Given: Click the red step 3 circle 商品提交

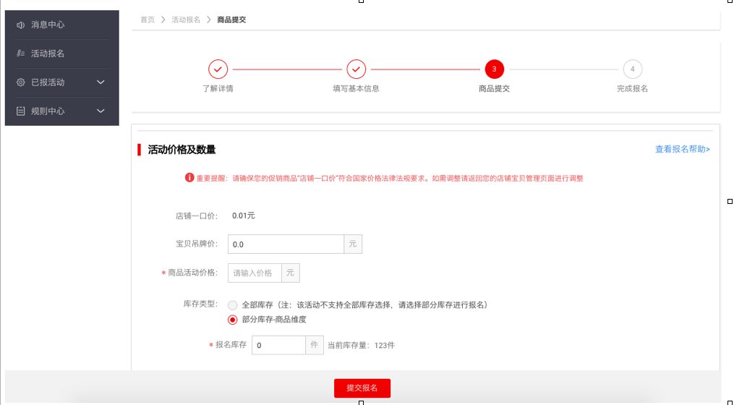Looking at the screenshot, I should (x=494, y=69).
